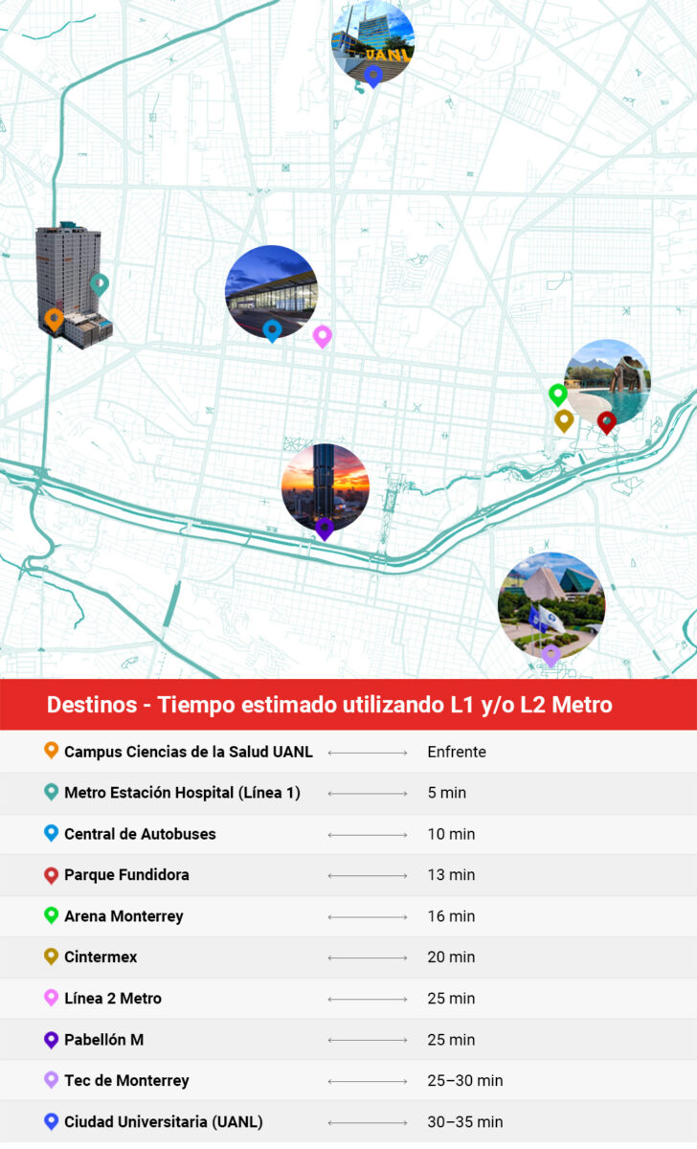This screenshot has width=697, height=1149.
Task: Select the pink Línea 2 pin on map
Action: click(323, 335)
